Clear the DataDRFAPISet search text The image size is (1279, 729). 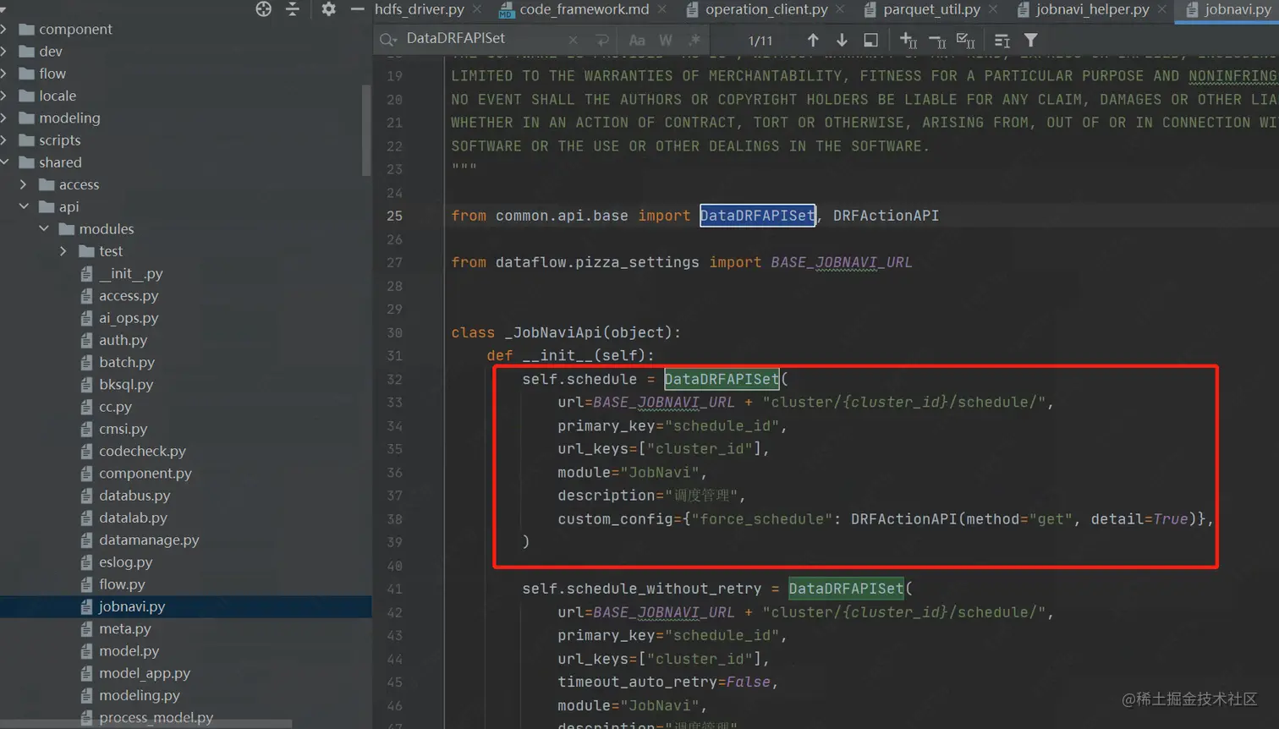(x=573, y=40)
